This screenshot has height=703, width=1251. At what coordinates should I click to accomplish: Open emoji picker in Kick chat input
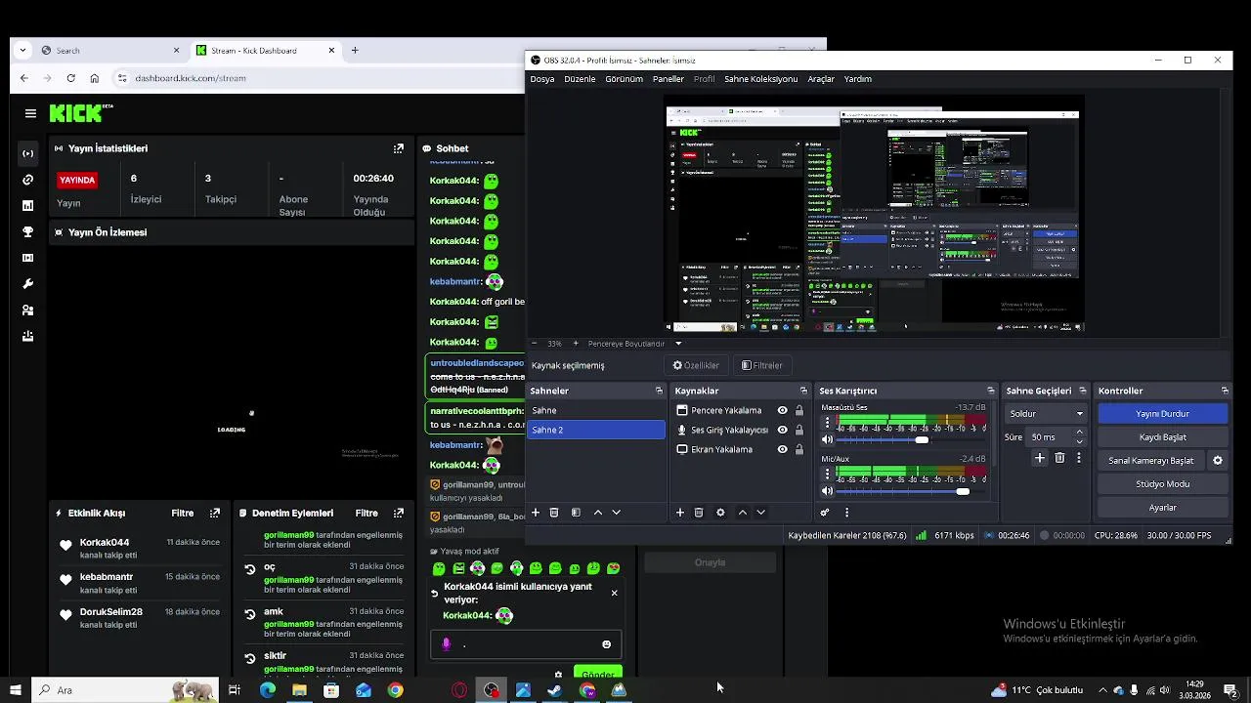click(x=606, y=644)
